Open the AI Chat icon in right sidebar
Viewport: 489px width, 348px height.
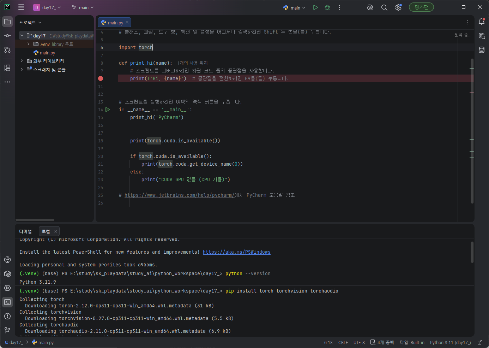[x=482, y=36]
